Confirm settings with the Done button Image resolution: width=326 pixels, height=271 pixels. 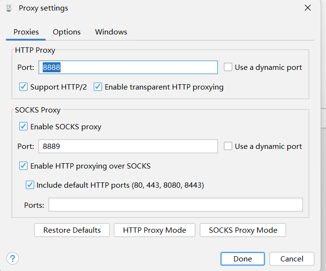pos(242,259)
